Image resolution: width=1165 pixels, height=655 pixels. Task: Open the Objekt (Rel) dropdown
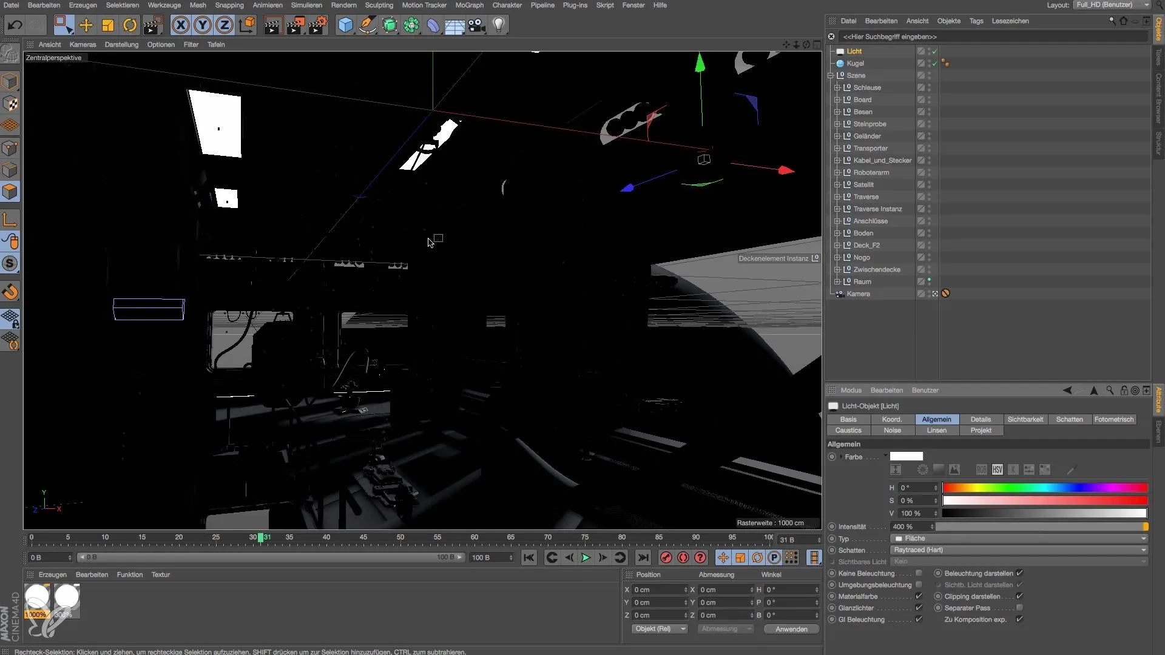coord(660,629)
